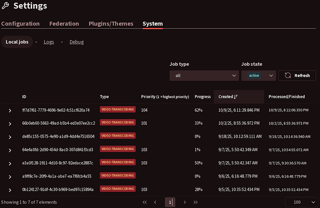Open the Debug link

pyautogui.click(x=77, y=42)
